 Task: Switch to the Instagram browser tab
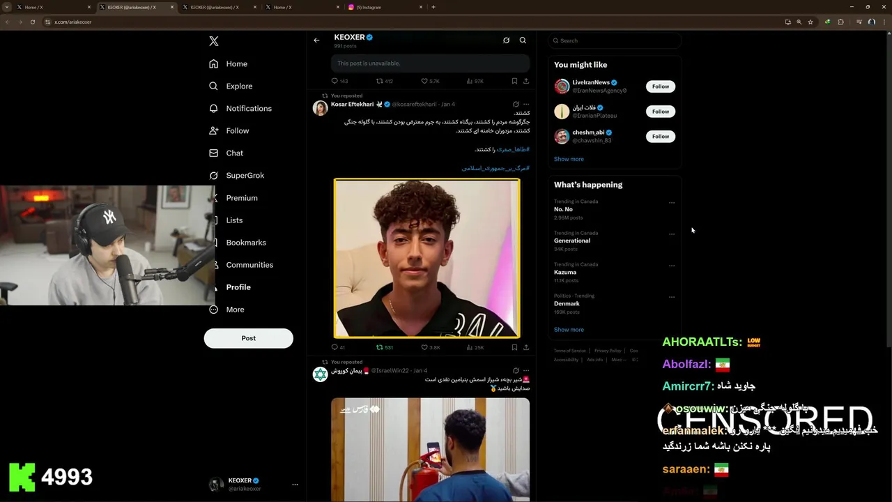385,7
